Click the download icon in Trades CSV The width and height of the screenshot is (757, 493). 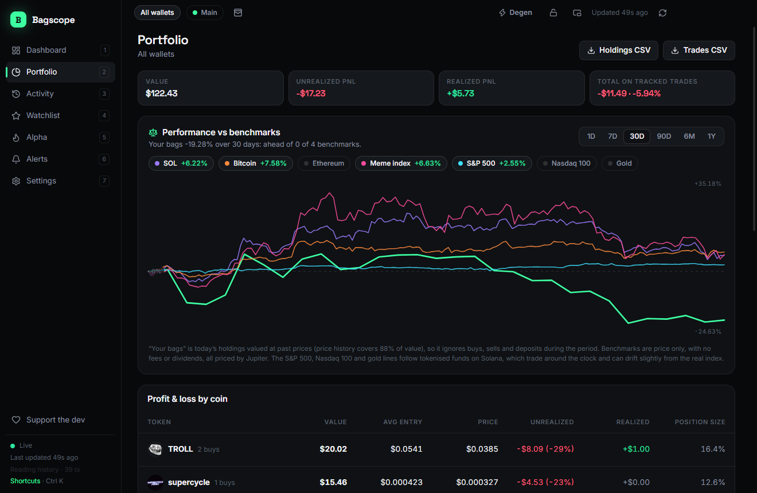coord(675,50)
